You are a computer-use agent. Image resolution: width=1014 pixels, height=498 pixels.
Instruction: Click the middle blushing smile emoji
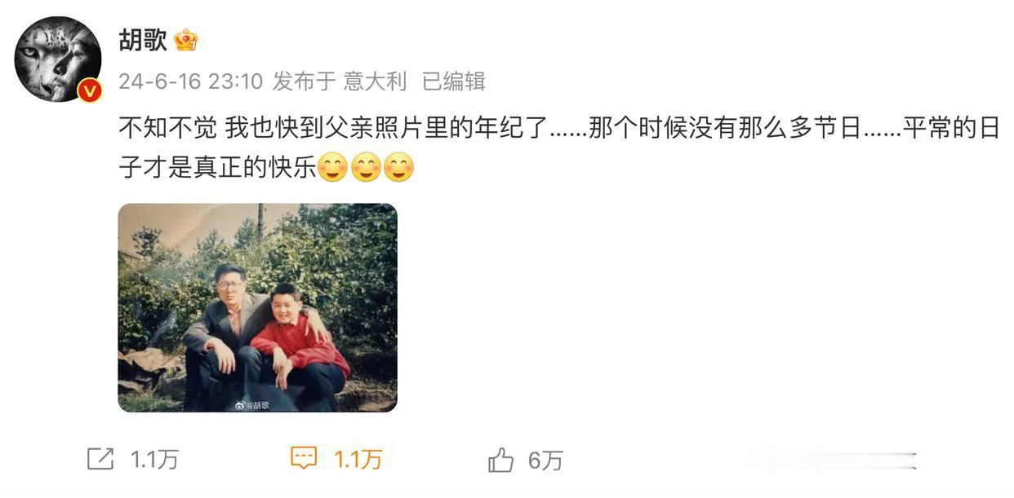365,168
